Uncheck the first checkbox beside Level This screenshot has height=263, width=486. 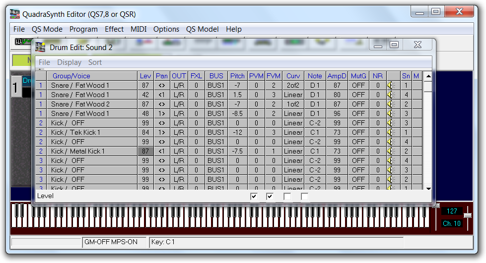254,197
